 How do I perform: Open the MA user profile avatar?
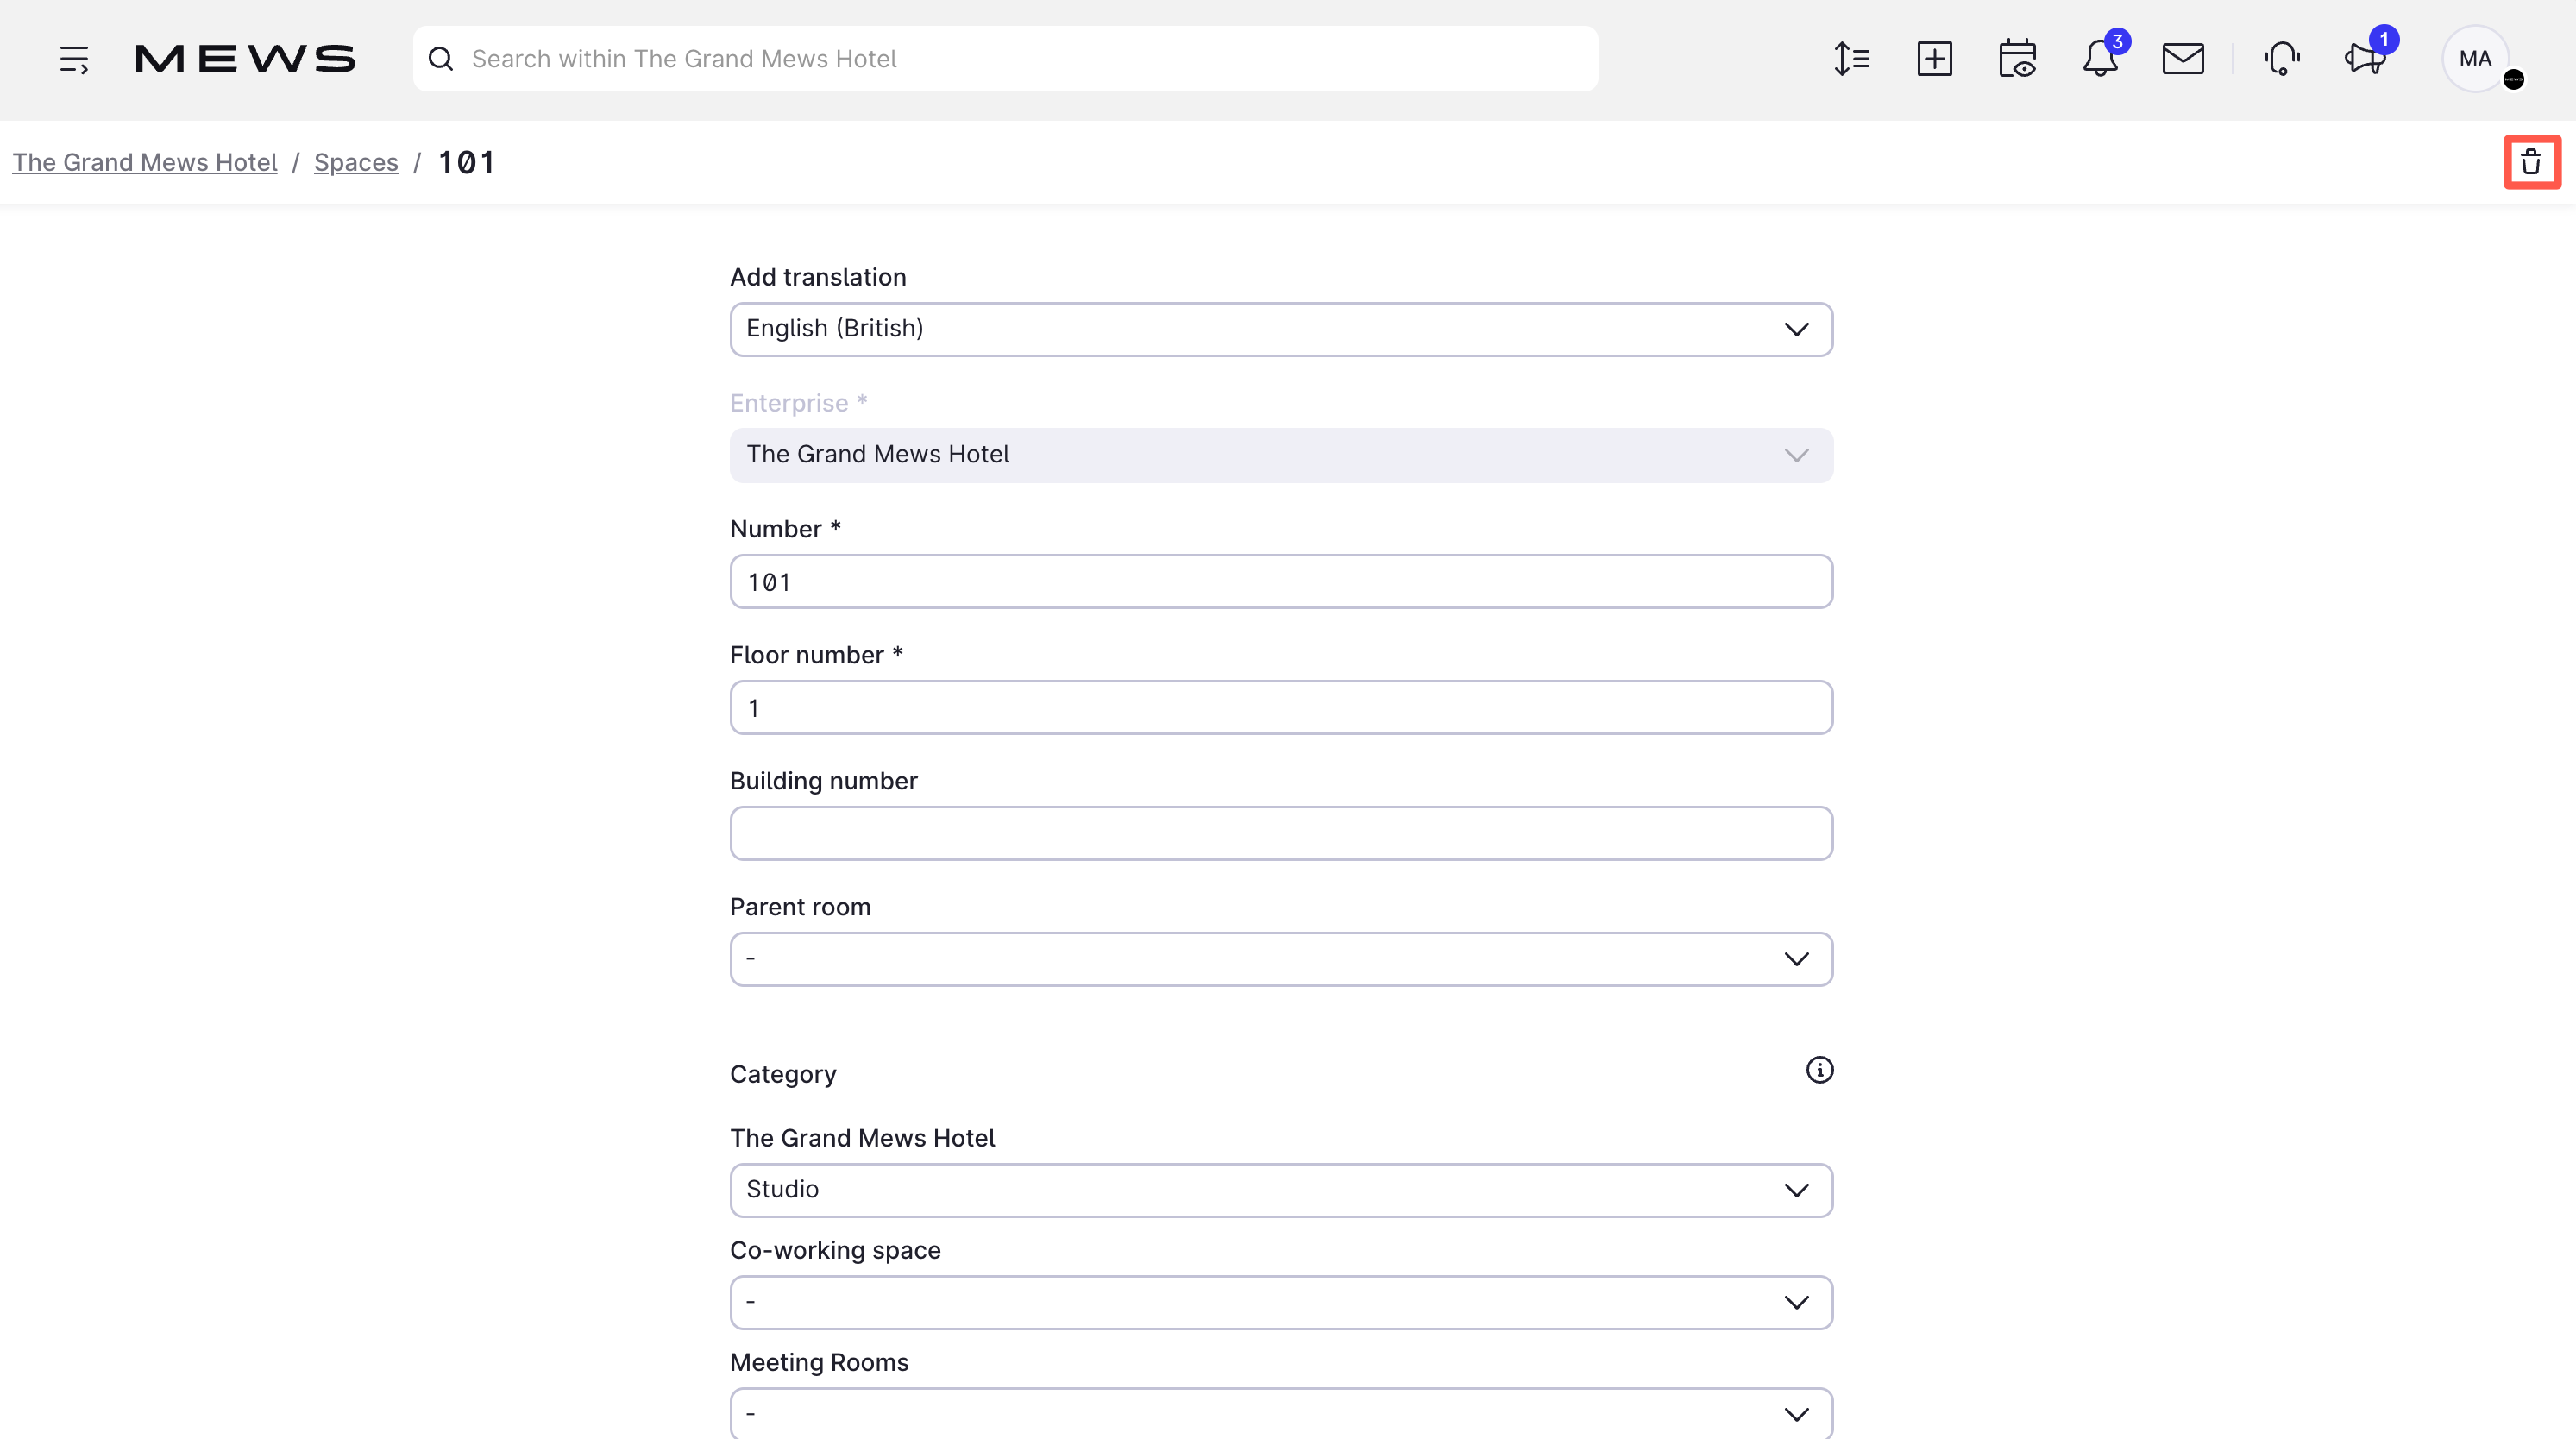click(2476, 59)
